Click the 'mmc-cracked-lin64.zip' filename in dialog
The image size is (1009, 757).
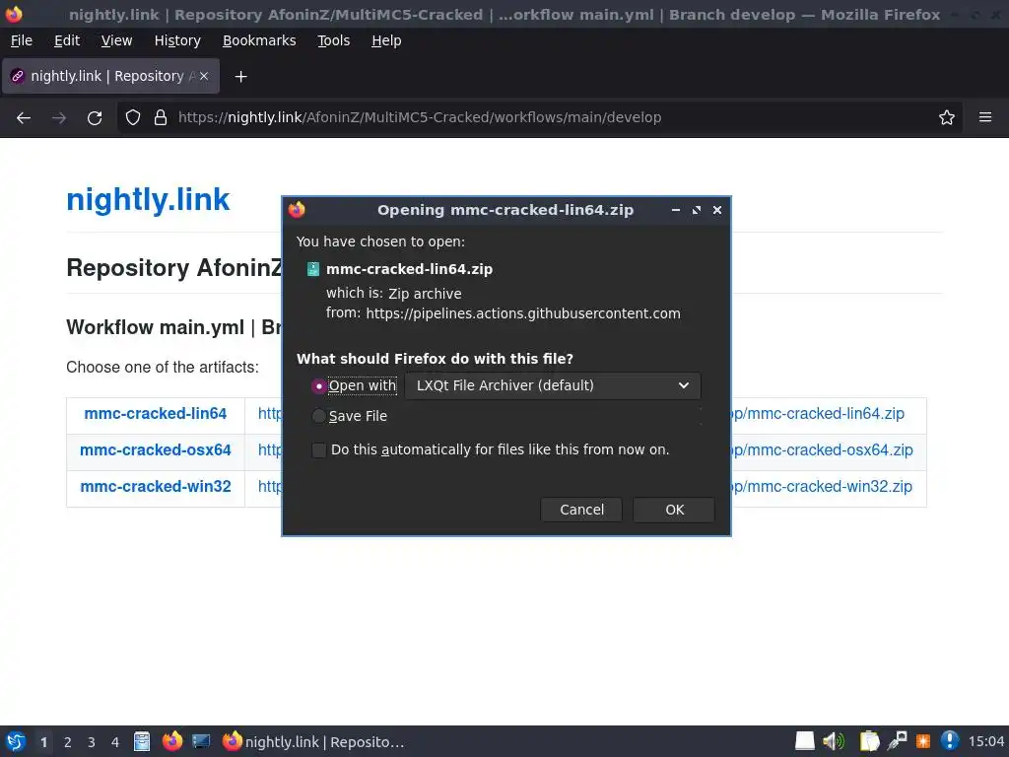[x=409, y=269]
